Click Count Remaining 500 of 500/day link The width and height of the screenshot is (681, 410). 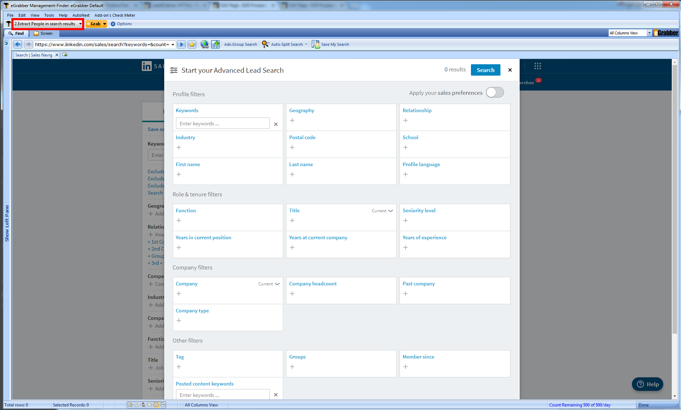coord(580,405)
